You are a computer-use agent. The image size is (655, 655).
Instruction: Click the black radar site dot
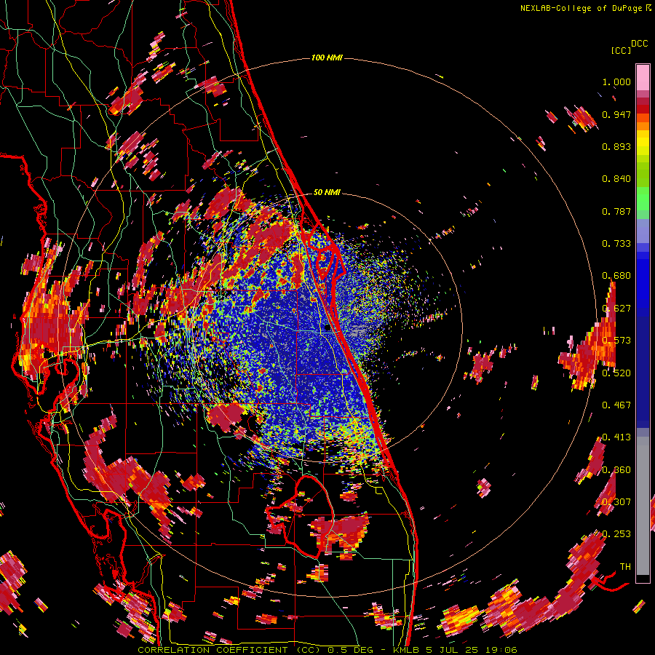[327, 328]
